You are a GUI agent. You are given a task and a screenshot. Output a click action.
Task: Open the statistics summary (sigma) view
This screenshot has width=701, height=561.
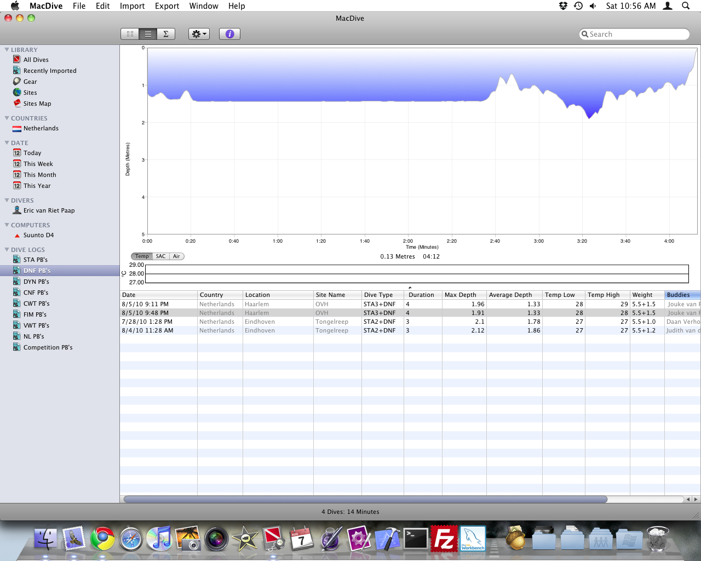166,34
